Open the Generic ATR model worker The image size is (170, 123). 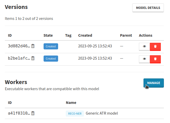[102, 113]
